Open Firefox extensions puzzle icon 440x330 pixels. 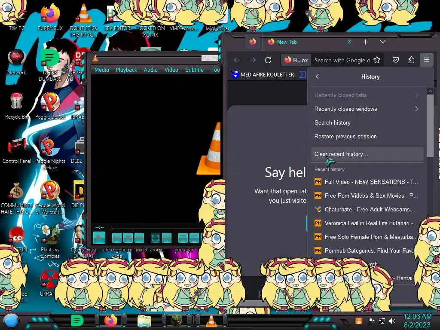pyautogui.click(x=411, y=60)
